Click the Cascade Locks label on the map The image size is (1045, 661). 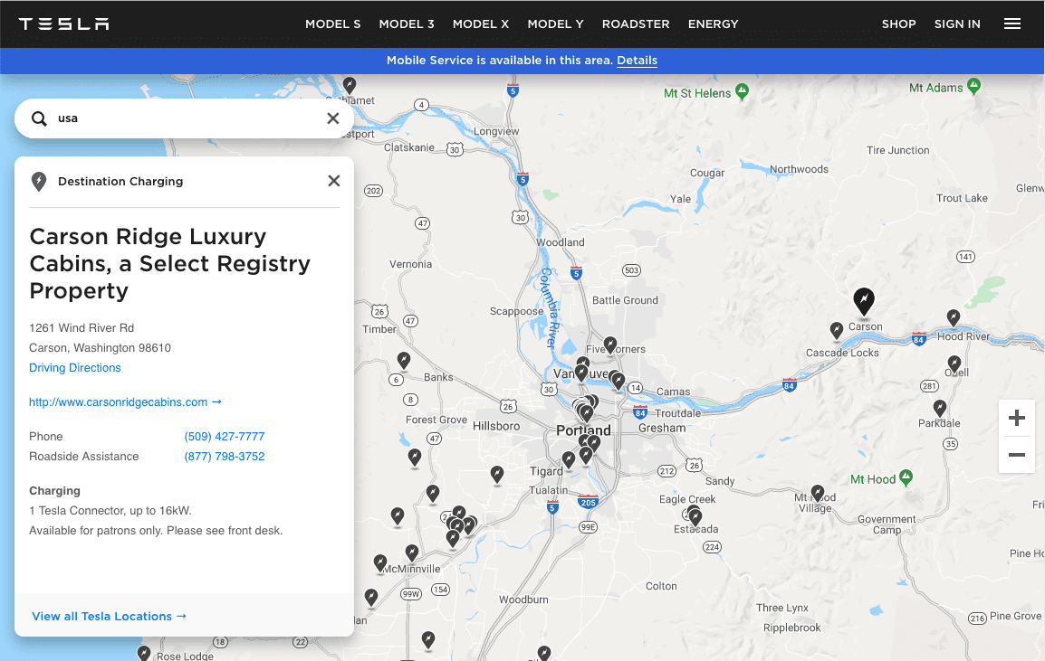842,353
